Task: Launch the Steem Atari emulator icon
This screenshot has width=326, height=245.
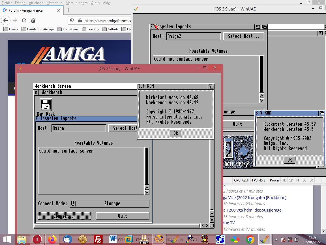Action: click(144, 239)
